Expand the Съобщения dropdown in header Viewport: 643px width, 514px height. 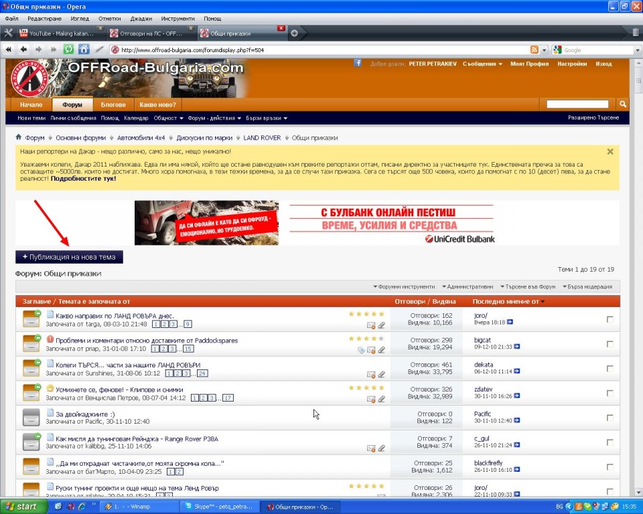[x=482, y=64]
